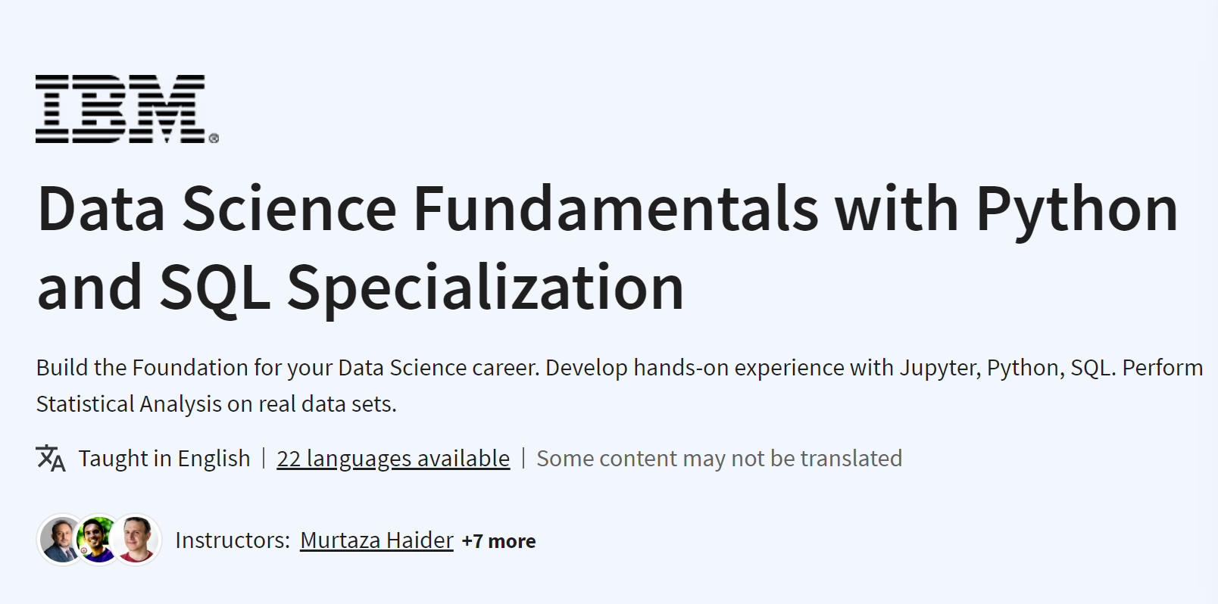Click the separator bar after Taught in English

[x=262, y=458]
